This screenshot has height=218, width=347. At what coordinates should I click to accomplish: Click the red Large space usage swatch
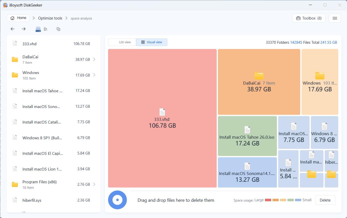click(x=268, y=200)
